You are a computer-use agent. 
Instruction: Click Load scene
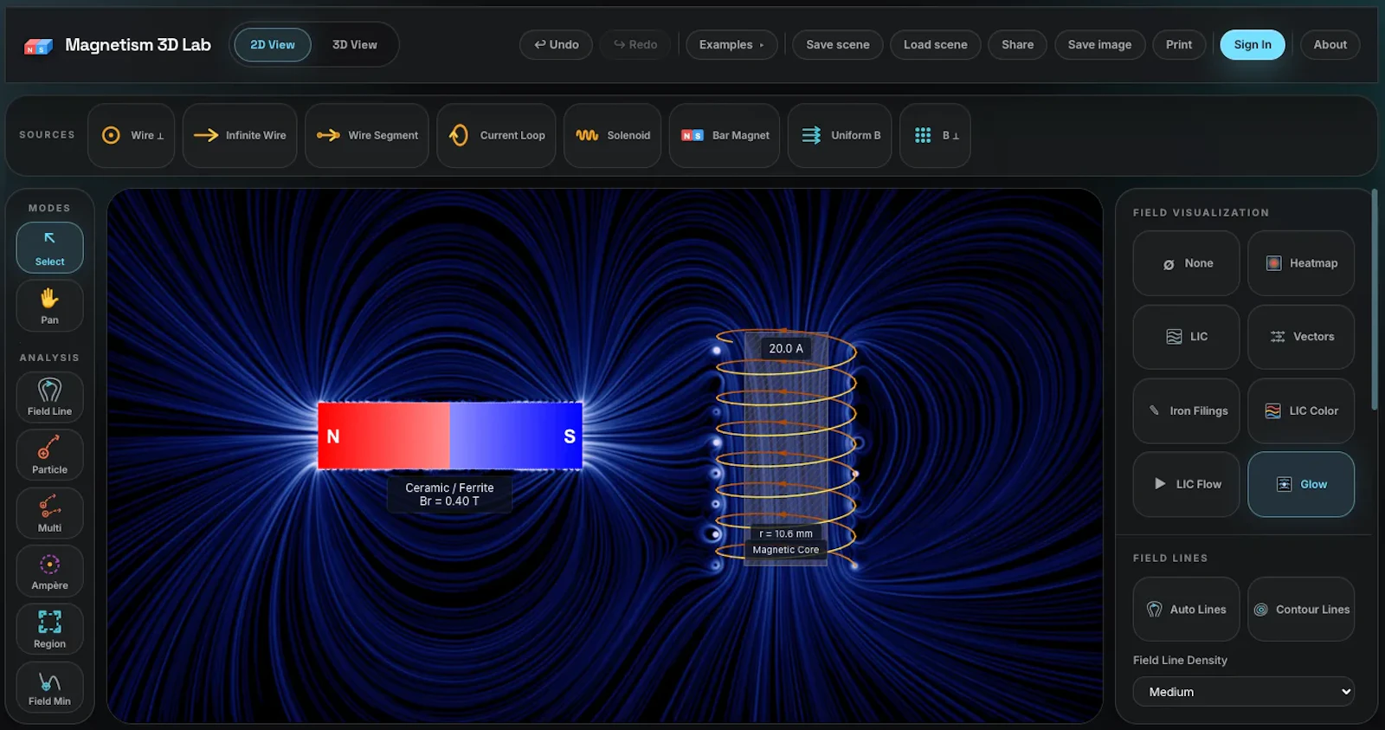pos(936,45)
